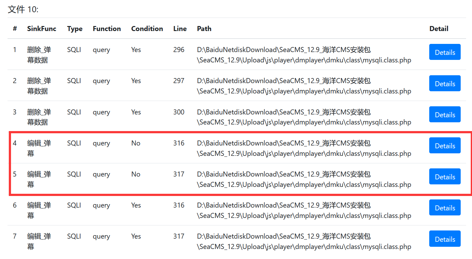472x259 pixels.
Task: Select the file path in row 3
Action: coord(304,117)
